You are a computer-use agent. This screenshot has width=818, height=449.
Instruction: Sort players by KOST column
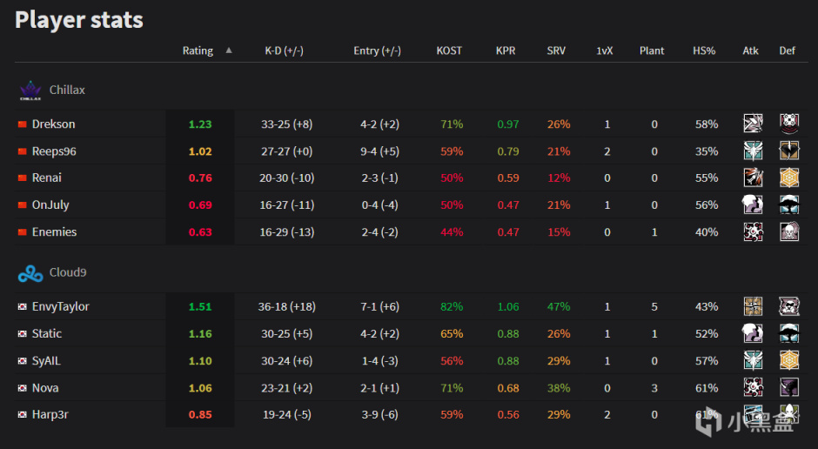tap(451, 50)
